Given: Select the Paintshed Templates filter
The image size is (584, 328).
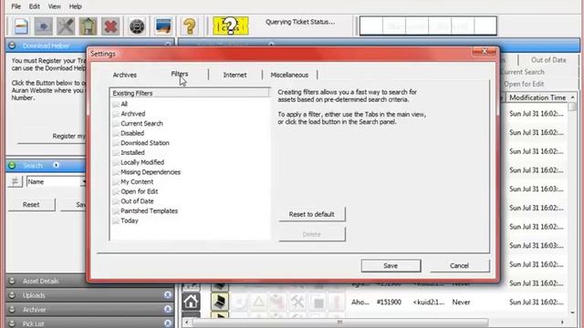Looking at the screenshot, I should pos(149,210).
